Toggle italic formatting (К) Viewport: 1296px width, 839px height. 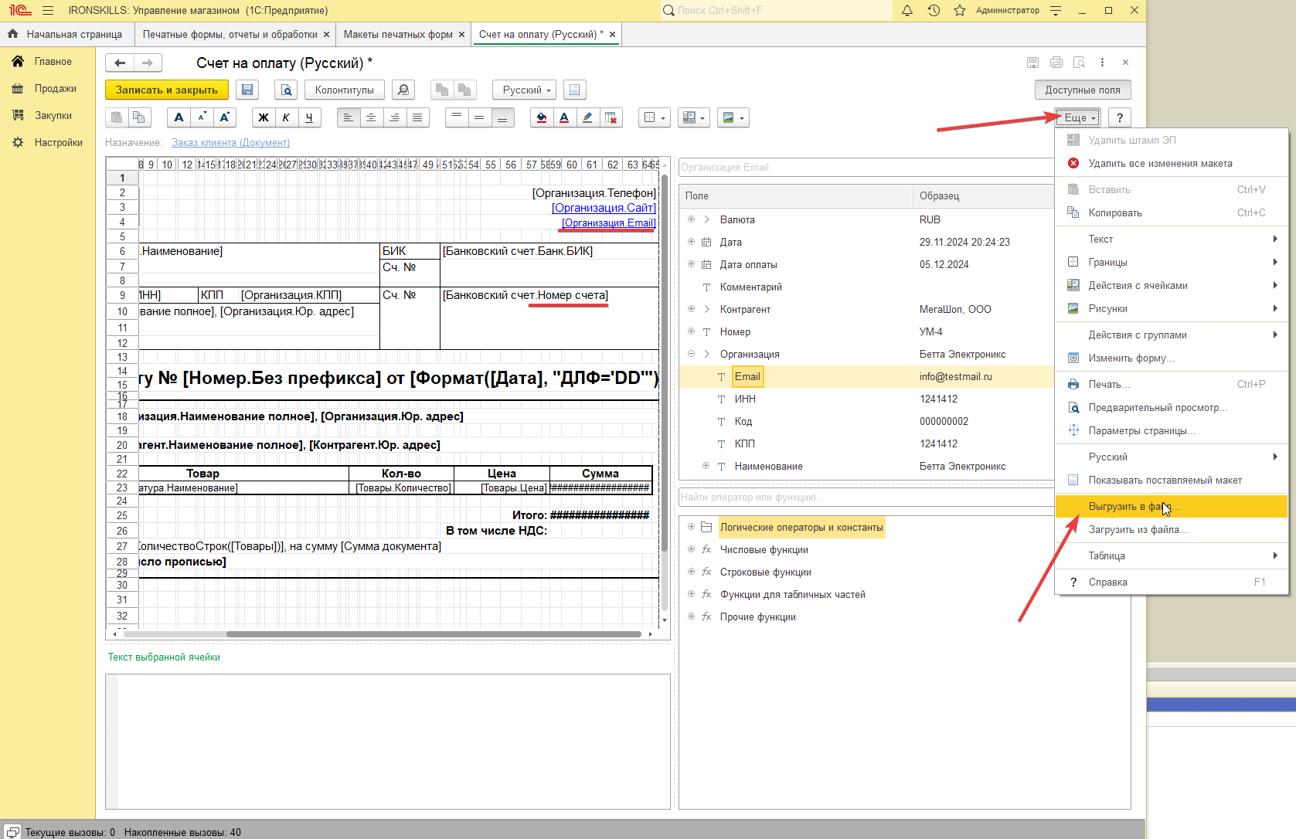click(286, 117)
